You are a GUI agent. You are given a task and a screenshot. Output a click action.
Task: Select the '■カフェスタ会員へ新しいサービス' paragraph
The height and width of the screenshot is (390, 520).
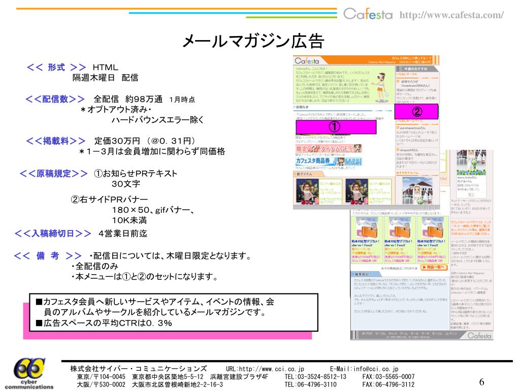(x=155, y=307)
